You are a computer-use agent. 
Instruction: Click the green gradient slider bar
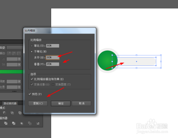click(11, 72)
